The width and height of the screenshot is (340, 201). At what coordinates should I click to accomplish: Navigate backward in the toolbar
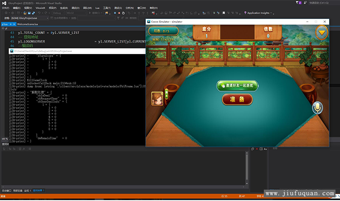(6, 13)
